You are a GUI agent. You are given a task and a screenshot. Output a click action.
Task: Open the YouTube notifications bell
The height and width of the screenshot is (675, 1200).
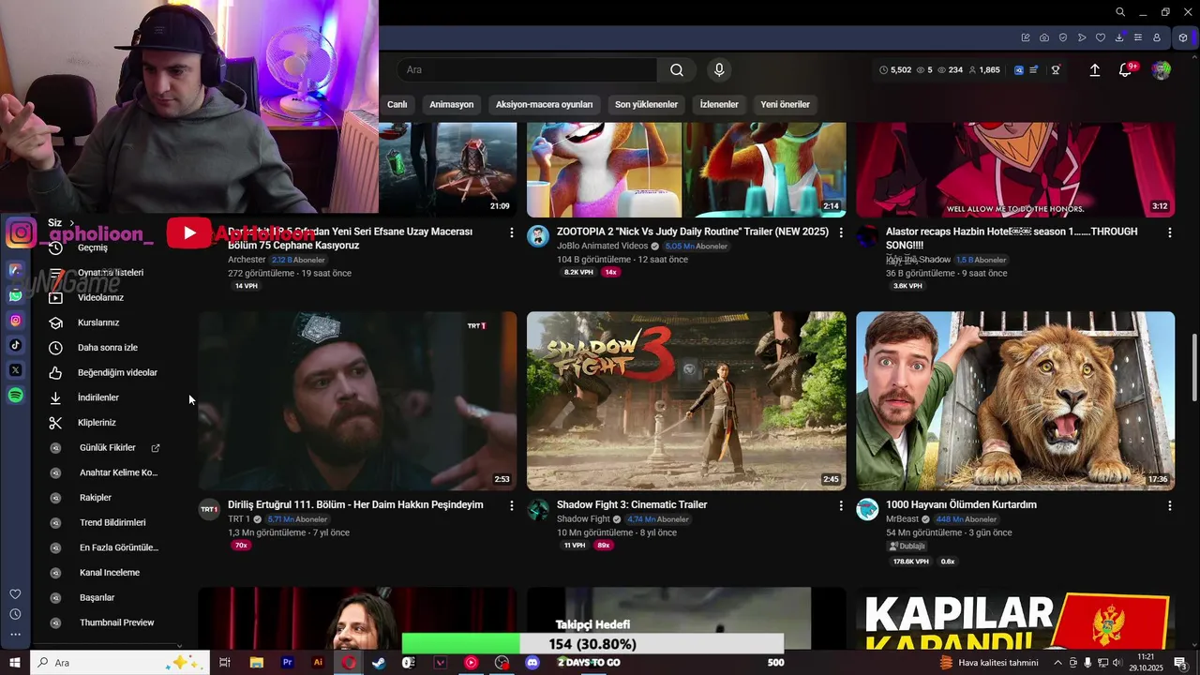coord(1126,70)
